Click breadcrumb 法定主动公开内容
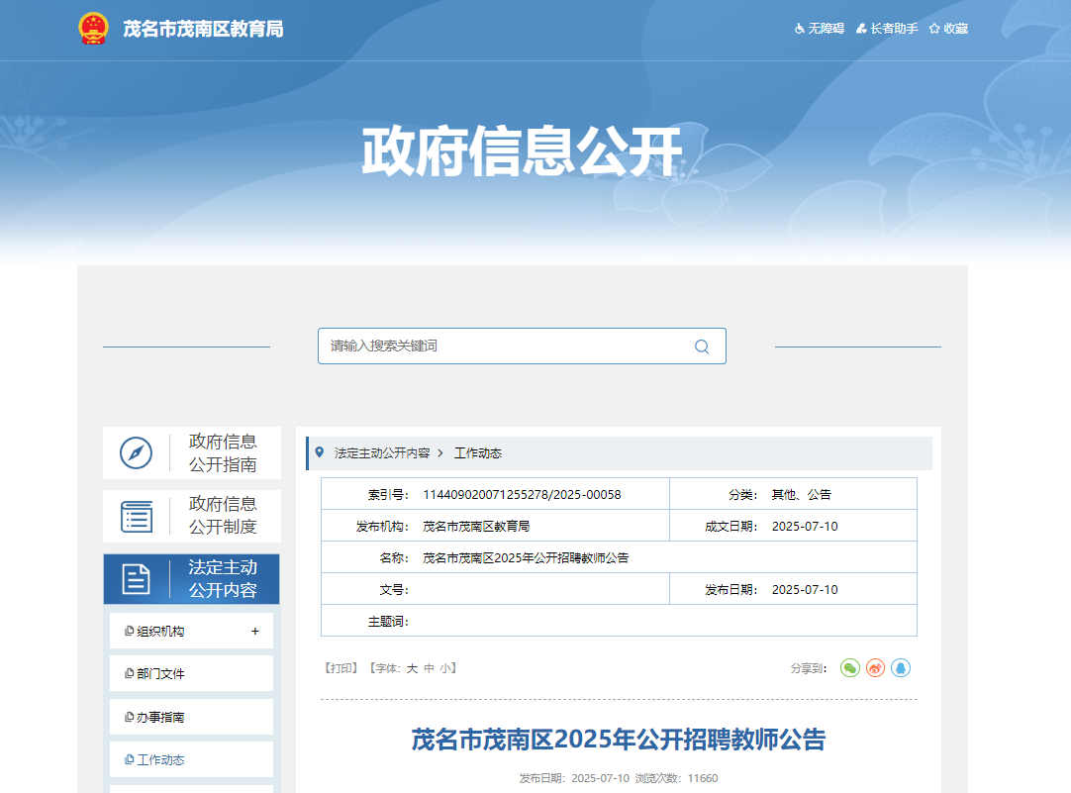Screen dimensions: 1071x793 (x=382, y=453)
